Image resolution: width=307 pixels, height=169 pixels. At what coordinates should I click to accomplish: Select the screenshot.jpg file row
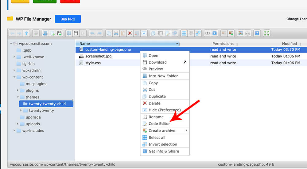point(99,56)
